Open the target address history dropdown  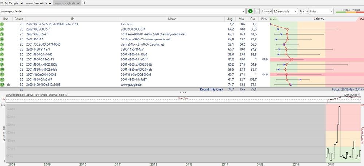243,11
